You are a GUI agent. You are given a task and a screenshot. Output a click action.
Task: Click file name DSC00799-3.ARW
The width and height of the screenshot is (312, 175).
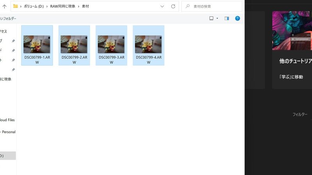[112, 60]
